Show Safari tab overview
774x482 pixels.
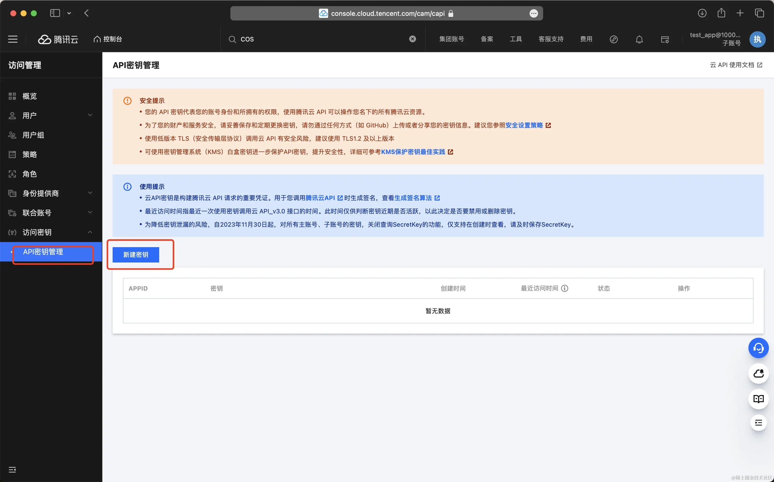pyautogui.click(x=759, y=13)
